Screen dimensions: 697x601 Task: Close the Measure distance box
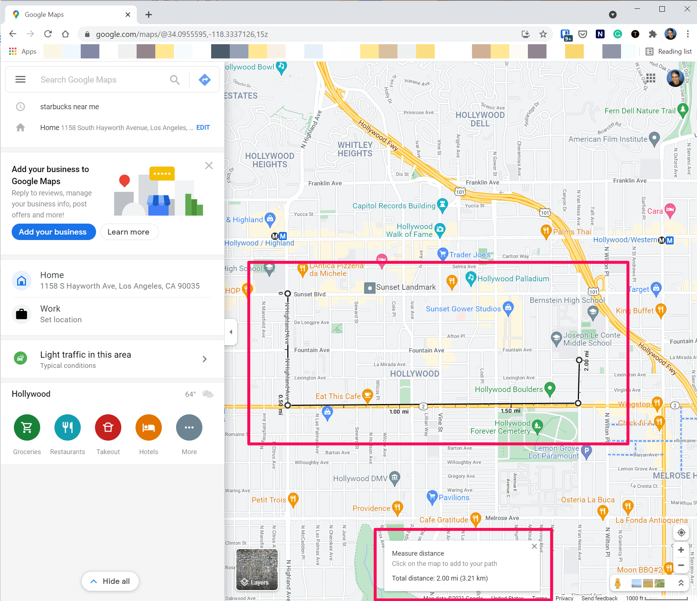(534, 546)
